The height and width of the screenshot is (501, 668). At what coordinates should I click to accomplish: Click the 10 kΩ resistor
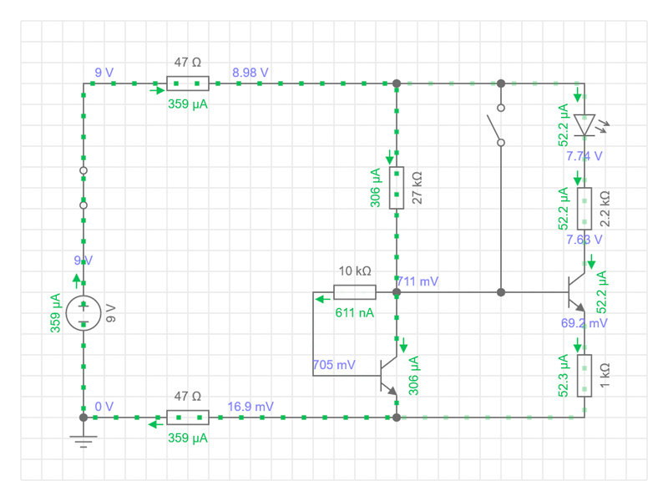[355, 292]
